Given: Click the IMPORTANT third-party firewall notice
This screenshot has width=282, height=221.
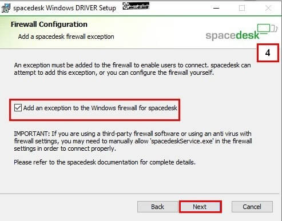Looking at the screenshot, I should coord(133,141).
